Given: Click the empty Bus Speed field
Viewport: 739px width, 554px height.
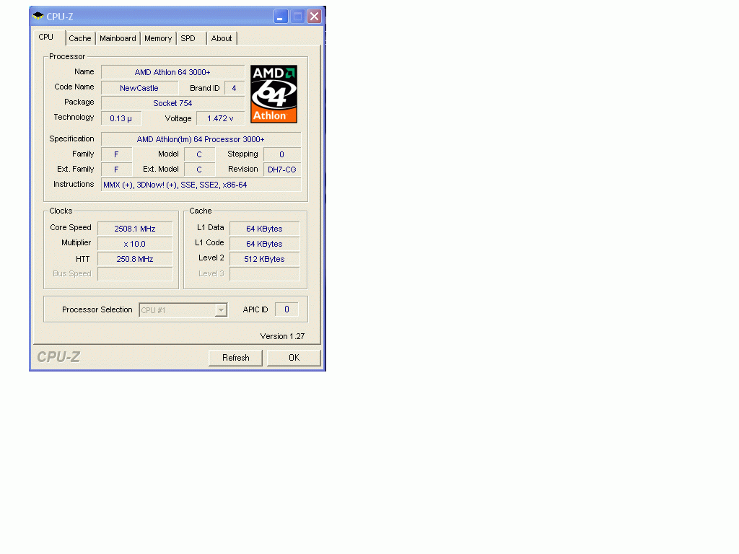Looking at the screenshot, I should (135, 273).
